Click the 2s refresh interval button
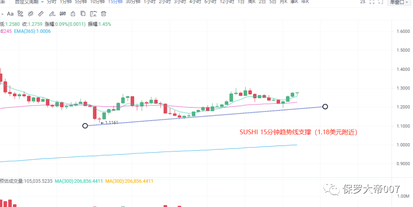Image resolution: width=413 pixels, height=207 pixels. coord(362,2)
